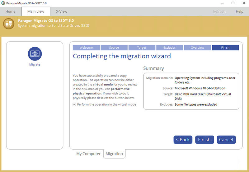The height and width of the screenshot is (172, 249).
Task: Click the Summary heading
Action: click(x=153, y=68)
